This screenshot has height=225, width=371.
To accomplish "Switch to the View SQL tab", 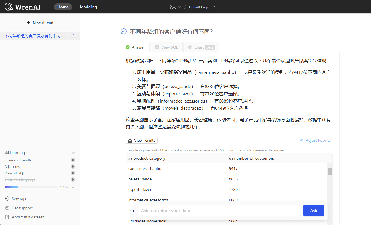I will pyautogui.click(x=166, y=47).
